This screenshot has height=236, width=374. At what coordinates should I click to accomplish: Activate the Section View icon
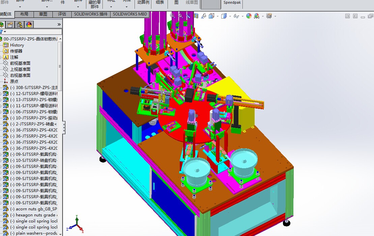[x=196, y=16]
